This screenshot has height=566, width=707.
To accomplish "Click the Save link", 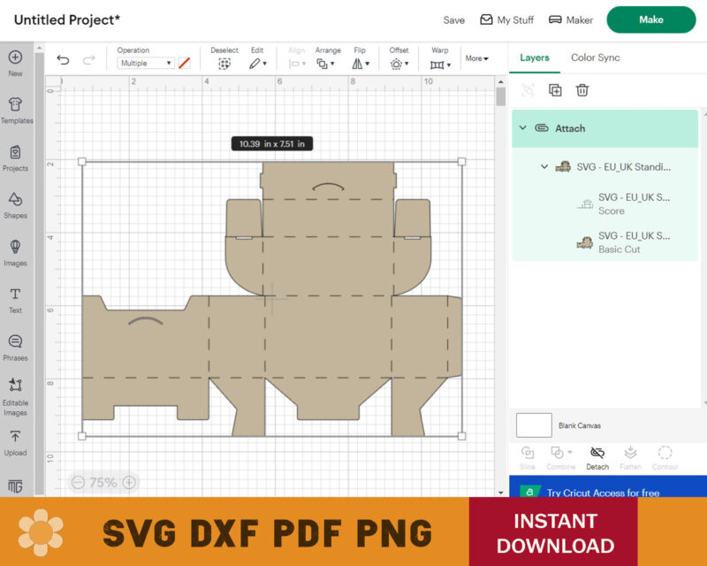I will point(453,19).
